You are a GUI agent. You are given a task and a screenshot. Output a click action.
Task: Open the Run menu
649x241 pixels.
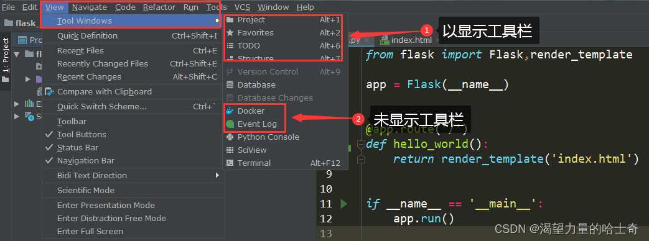tap(191, 7)
